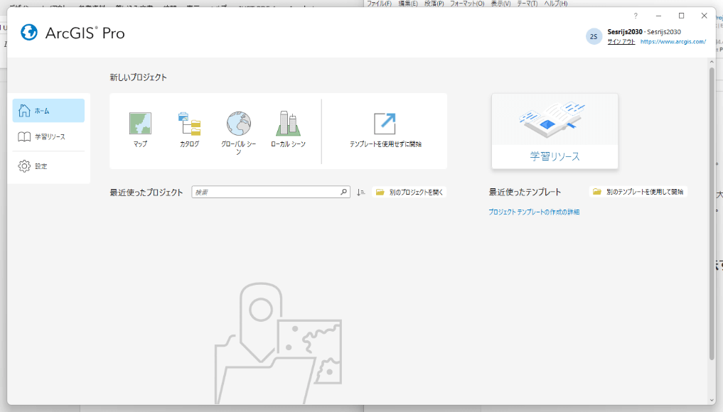Click the 最近使ったテンプレート heading

(525, 193)
